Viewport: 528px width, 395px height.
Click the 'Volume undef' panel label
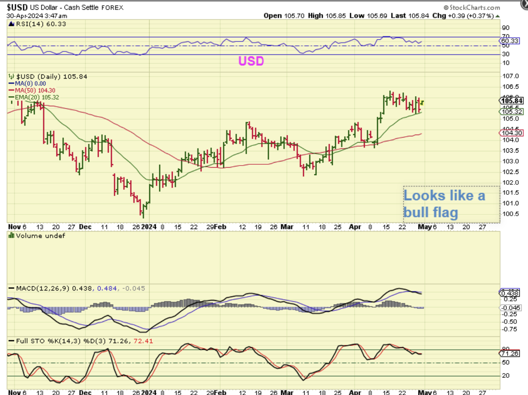point(37,236)
